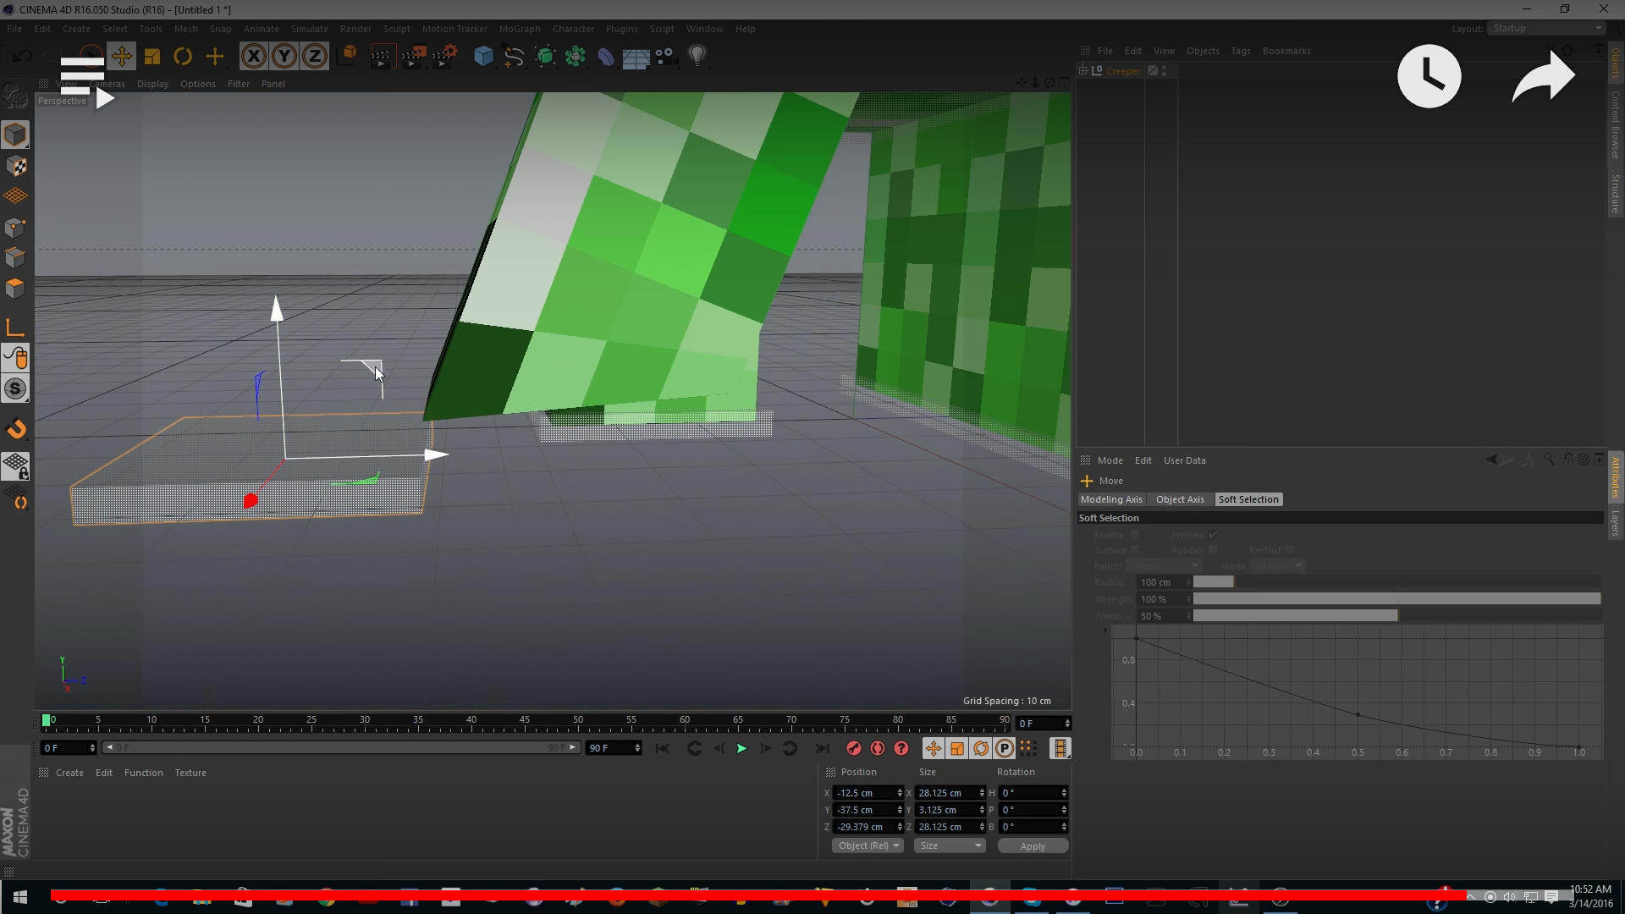Open Render Settings gear clapperboard icon

point(444,57)
